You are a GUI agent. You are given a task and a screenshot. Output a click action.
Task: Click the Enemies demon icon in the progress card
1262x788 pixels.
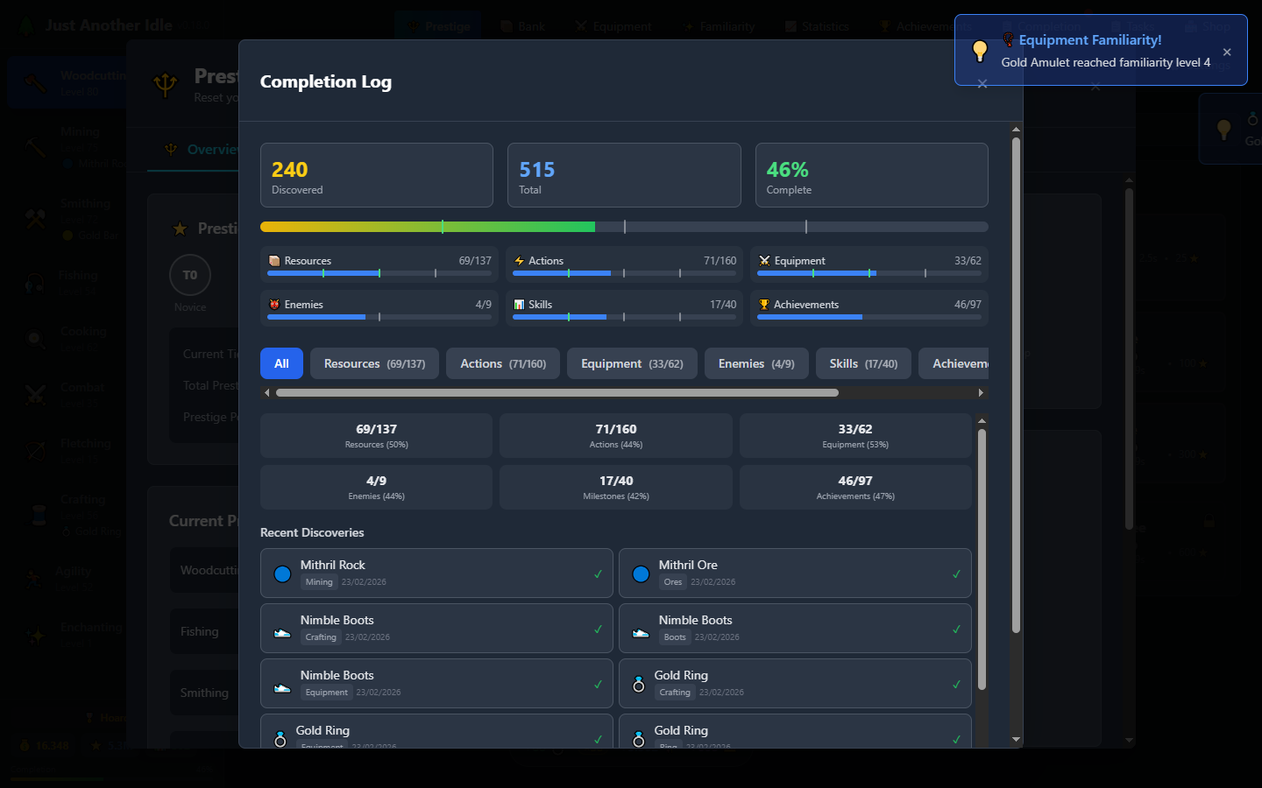[274, 305]
